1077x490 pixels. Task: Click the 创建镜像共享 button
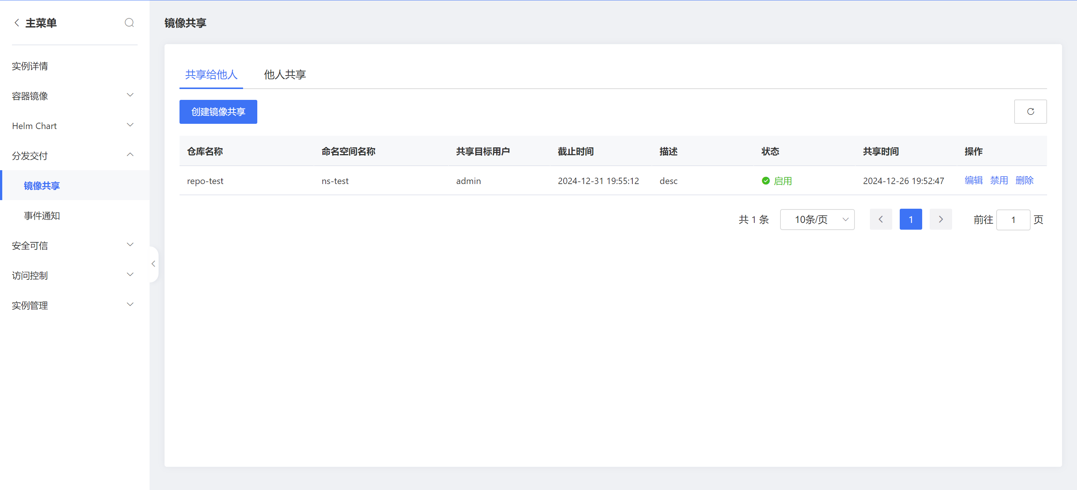click(x=218, y=111)
